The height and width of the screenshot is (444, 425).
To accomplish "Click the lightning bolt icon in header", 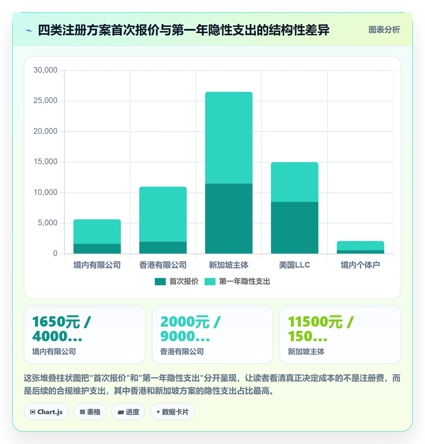I will click(x=29, y=30).
